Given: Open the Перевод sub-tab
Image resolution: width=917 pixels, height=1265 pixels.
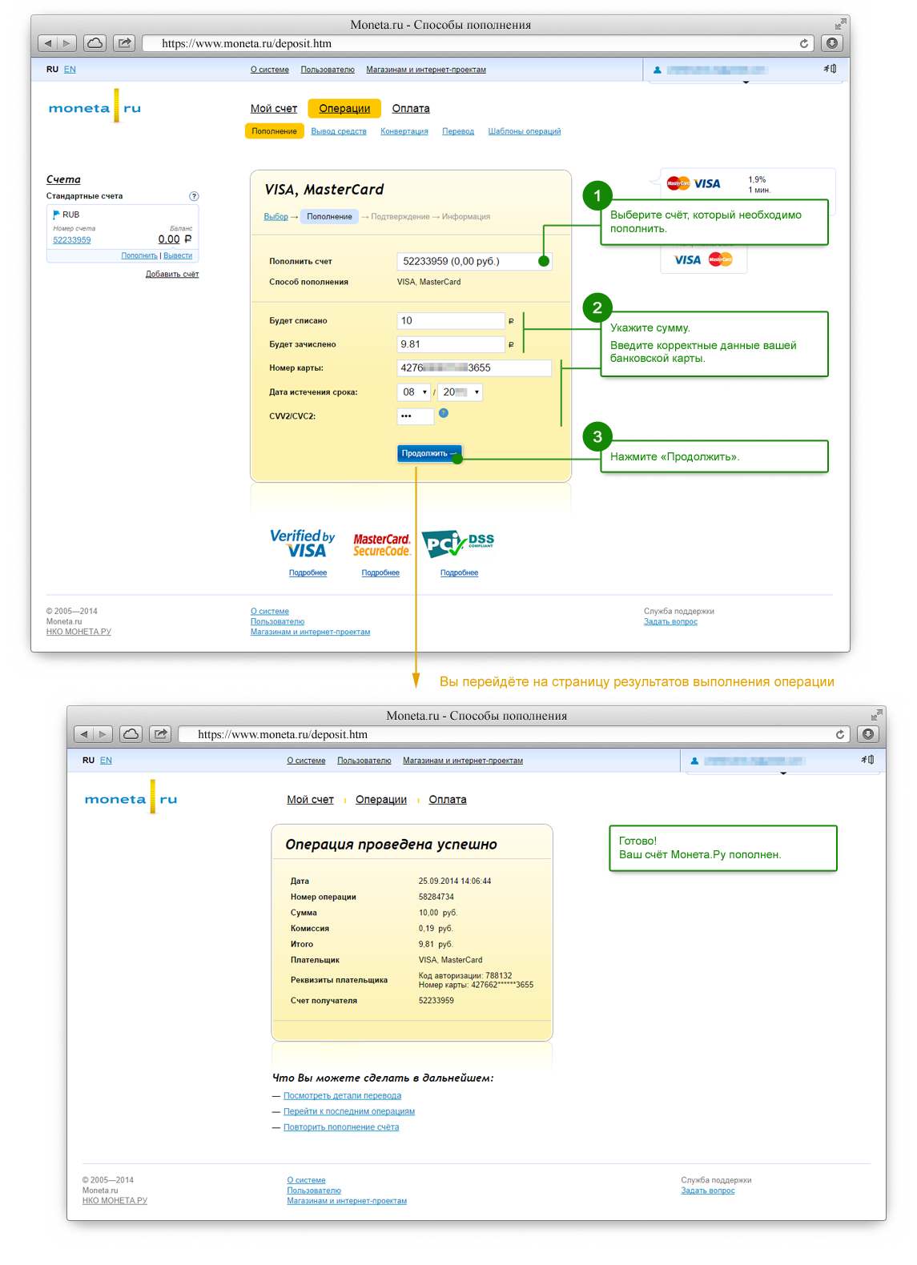Looking at the screenshot, I should point(458,131).
